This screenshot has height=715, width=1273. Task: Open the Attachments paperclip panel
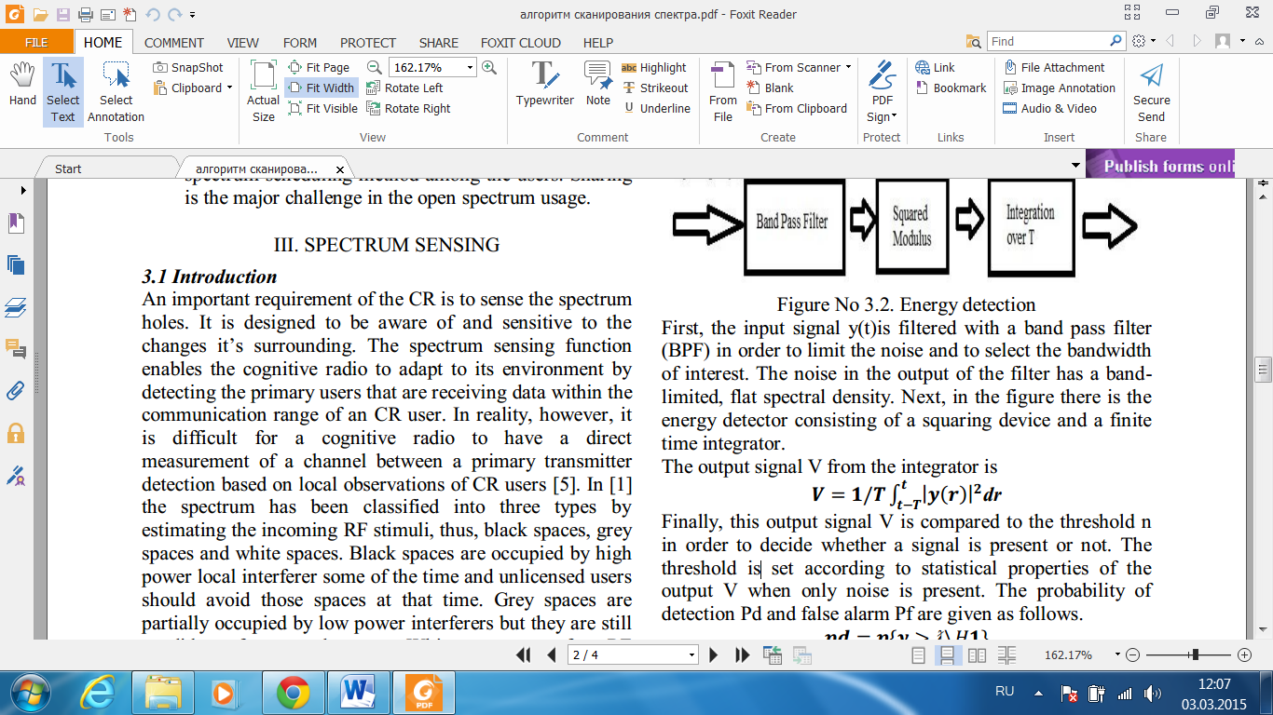pos(16,390)
